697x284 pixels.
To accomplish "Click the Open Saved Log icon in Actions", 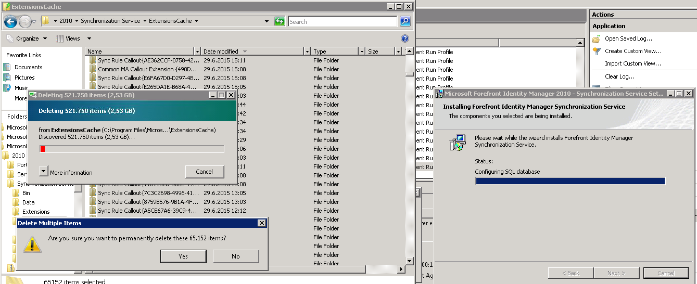I will 597,38.
